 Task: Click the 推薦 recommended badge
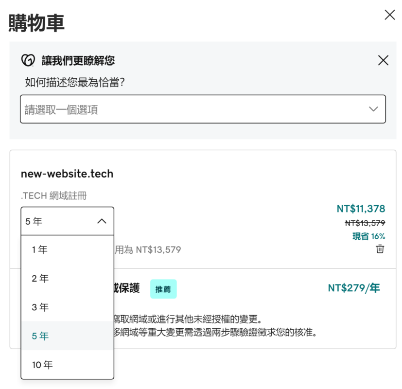tap(163, 289)
